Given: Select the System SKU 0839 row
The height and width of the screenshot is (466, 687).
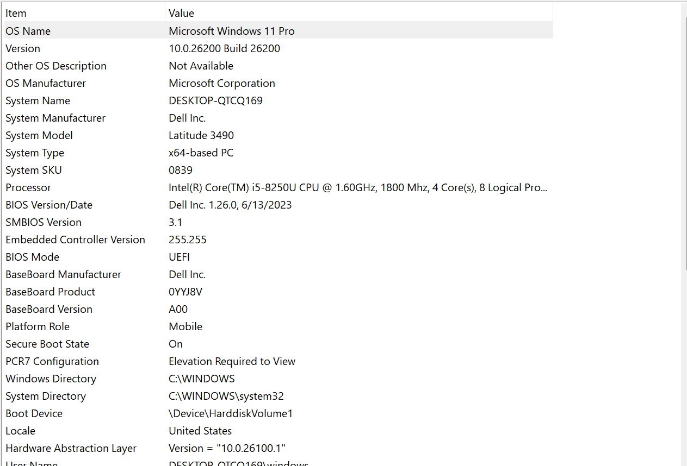Looking at the screenshot, I should tap(278, 170).
